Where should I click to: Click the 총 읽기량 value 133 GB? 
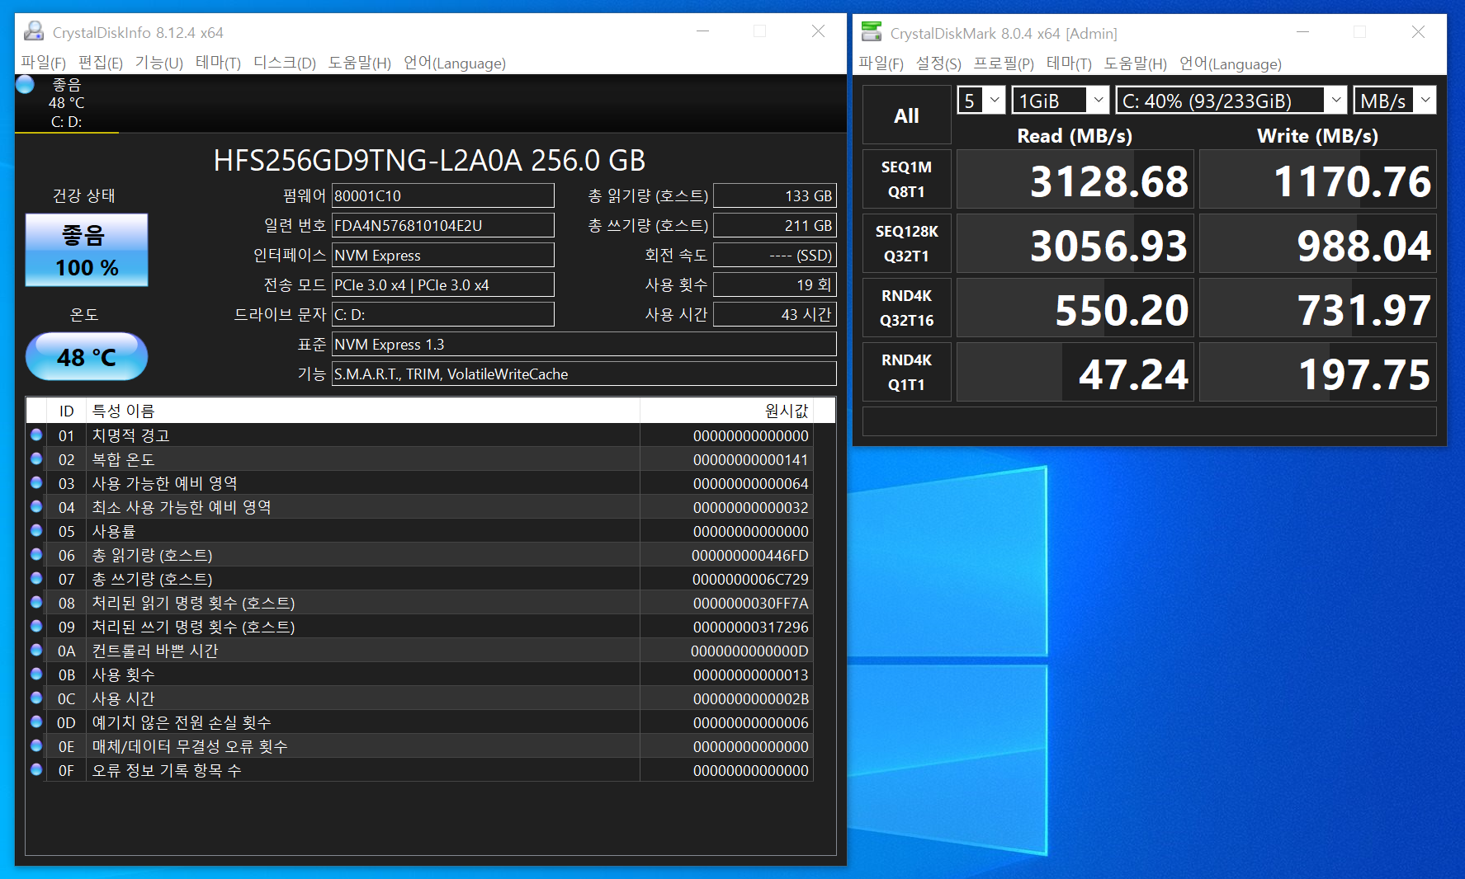(774, 195)
